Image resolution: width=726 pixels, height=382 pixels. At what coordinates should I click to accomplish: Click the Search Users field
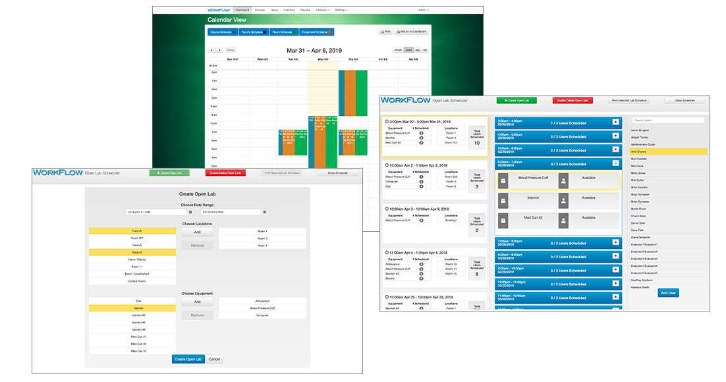coord(668,121)
